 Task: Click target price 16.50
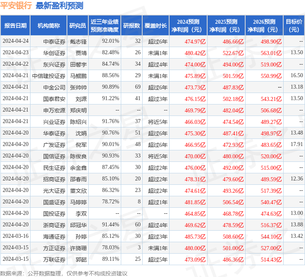297,76
